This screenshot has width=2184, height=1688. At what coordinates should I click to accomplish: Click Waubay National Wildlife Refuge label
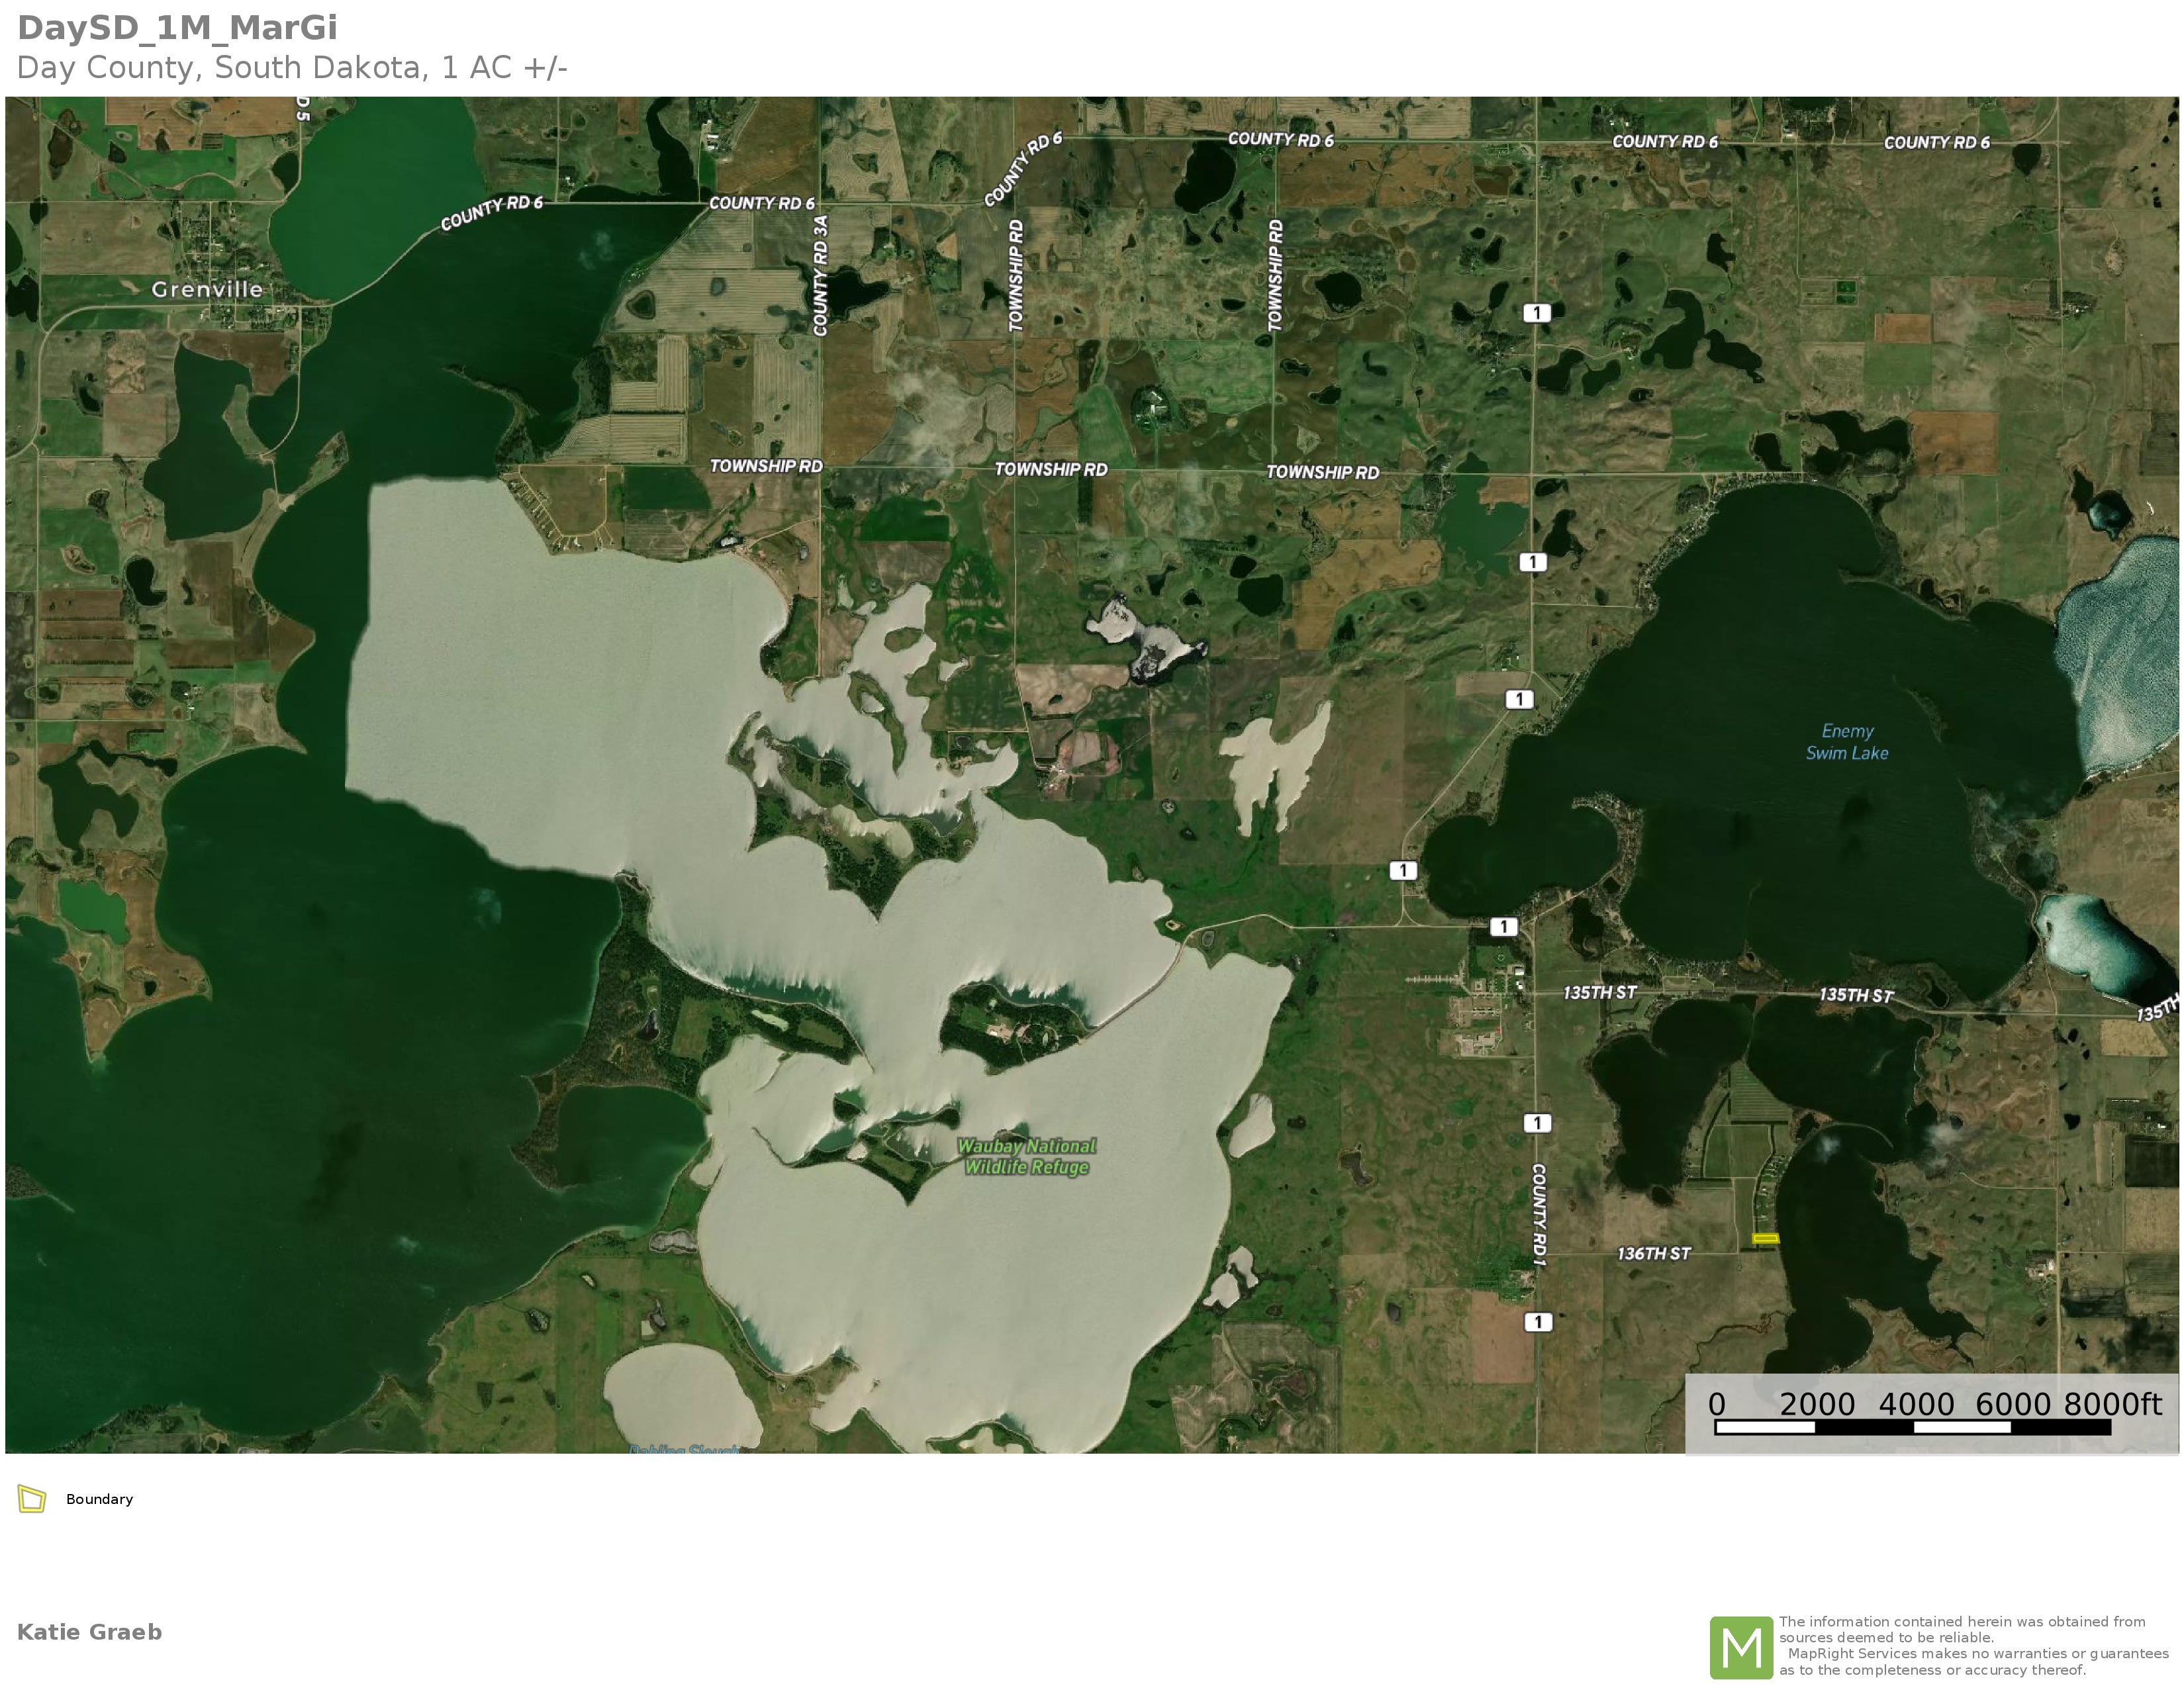pos(1026,1156)
